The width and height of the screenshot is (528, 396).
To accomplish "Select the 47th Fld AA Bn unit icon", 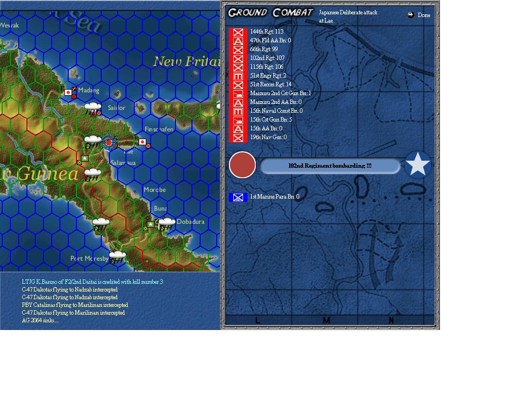I will click(x=238, y=41).
